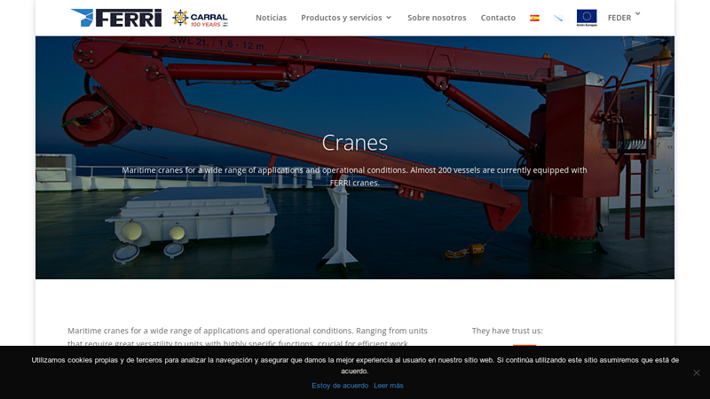
Task: Click the European Union flag logo
Action: (587, 18)
